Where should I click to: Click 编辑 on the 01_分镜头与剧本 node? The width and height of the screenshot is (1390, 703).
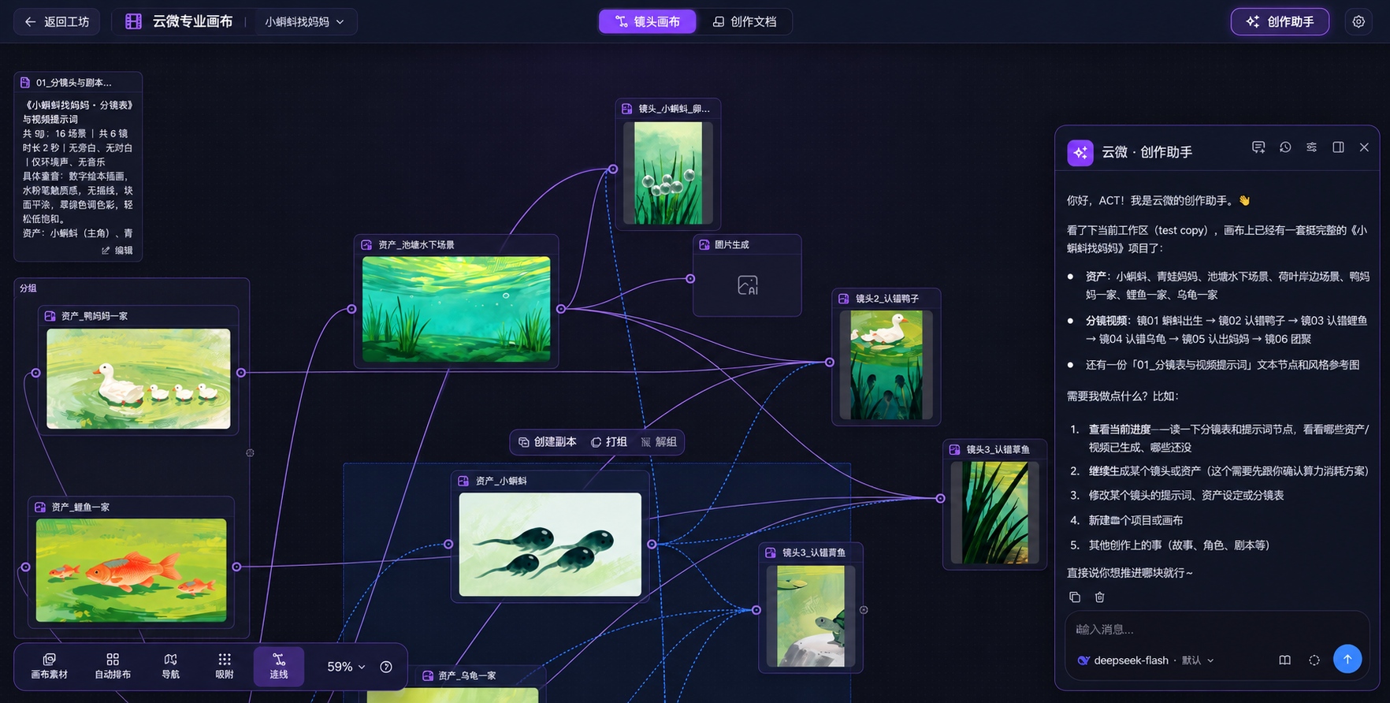point(117,251)
